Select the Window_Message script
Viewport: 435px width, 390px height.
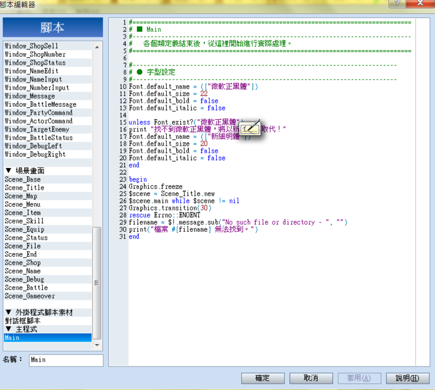[x=48, y=96]
